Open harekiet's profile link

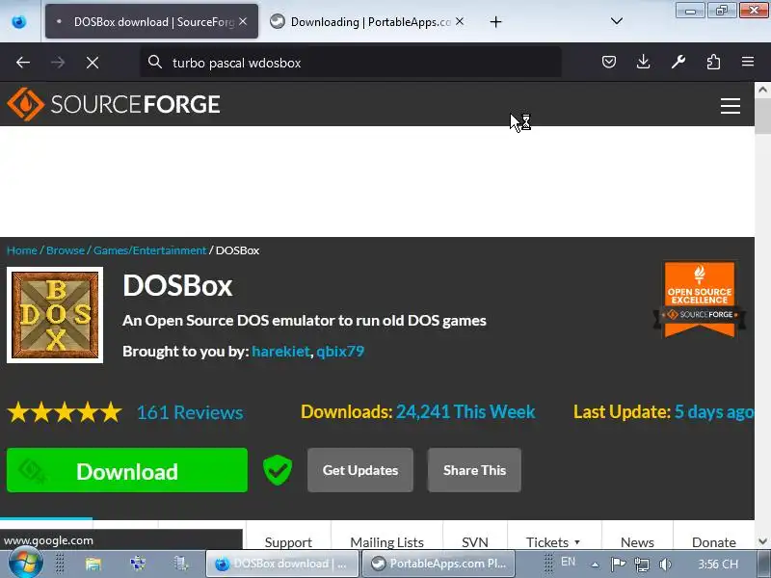[x=280, y=352]
